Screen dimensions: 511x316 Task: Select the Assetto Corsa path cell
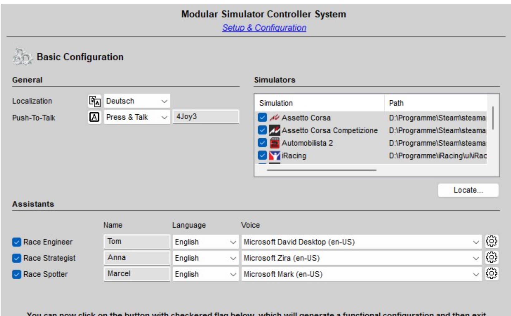pyautogui.click(x=437, y=118)
